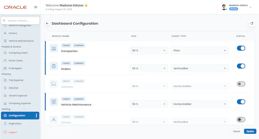
Task: Click the Salaries dollar icon
Action: click(5, 88)
